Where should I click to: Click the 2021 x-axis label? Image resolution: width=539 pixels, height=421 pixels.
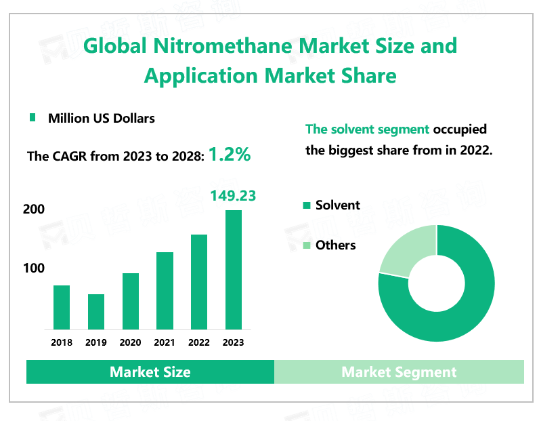point(165,342)
